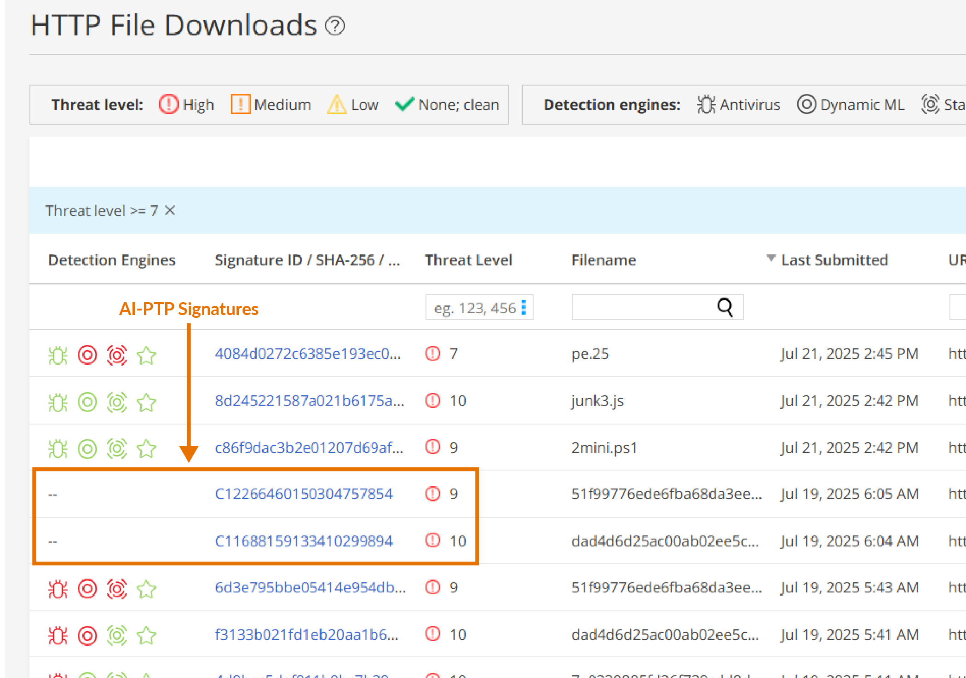Click the red antivirus bug icon for 6d3e795bbe05414e954db row
The width and height of the screenshot is (966, 678).
pyautogui.click(x=58, y=589)
